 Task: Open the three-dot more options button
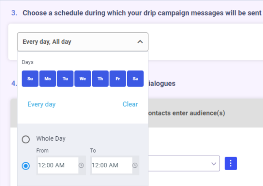[231, 163]
